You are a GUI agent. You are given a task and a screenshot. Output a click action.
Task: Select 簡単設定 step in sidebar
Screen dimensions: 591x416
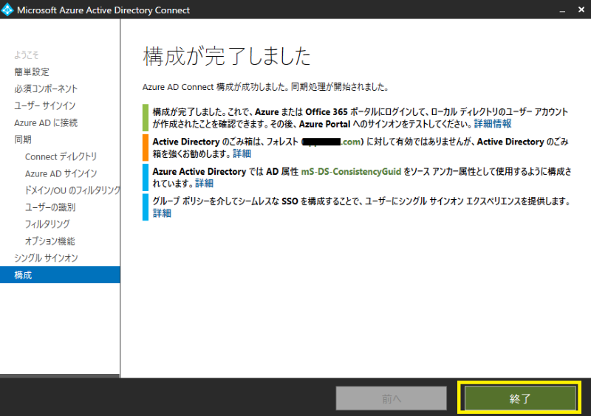pyautogui.click(x=32, y=72)
